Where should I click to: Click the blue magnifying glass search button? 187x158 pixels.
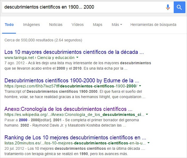[x=179, y=7]
